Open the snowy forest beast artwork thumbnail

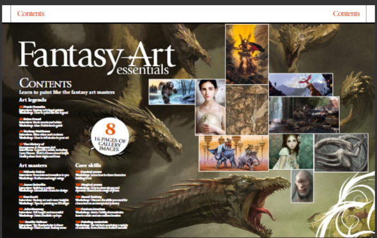tap(171, 92)
